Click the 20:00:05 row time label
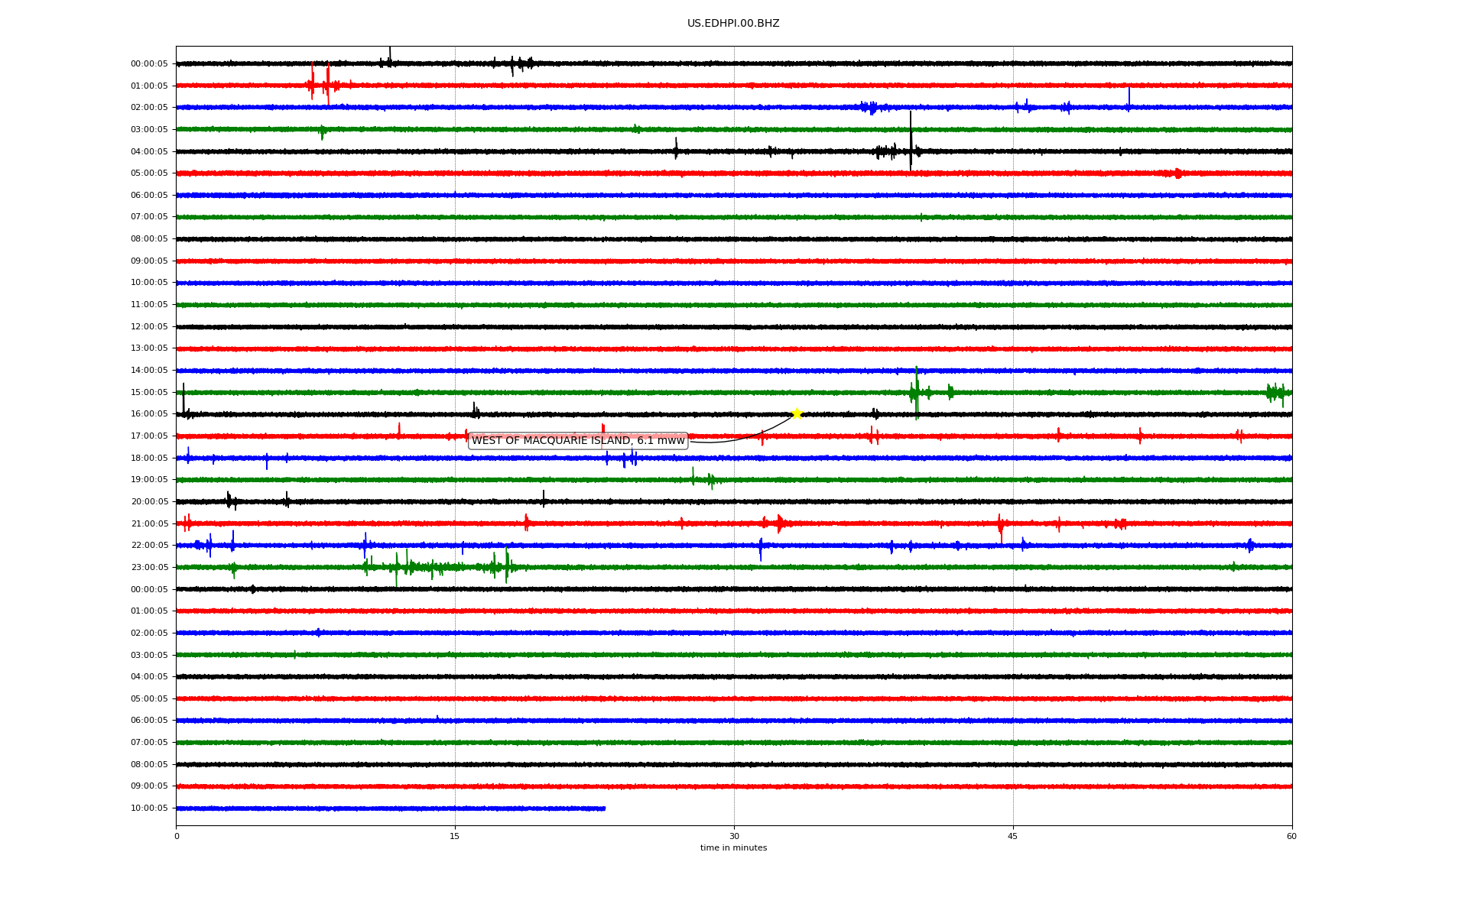The image size is (1468, 917). click(149, 502)
